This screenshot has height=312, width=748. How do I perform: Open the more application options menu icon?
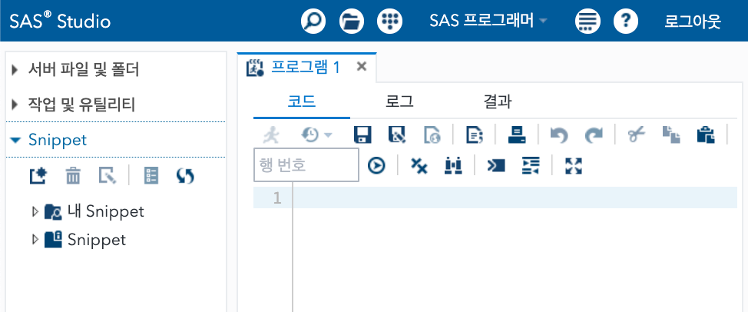(587, 21)
